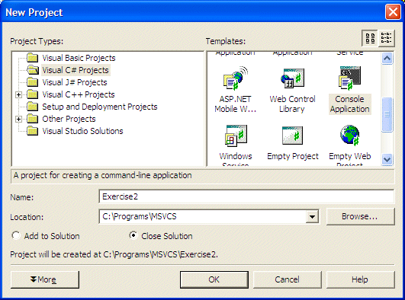Click the Visual Basic Projects folder icon

(x=33, y=58)
